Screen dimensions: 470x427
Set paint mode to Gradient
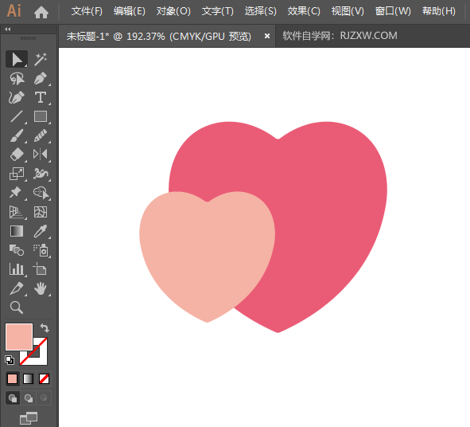coord(28,378)
